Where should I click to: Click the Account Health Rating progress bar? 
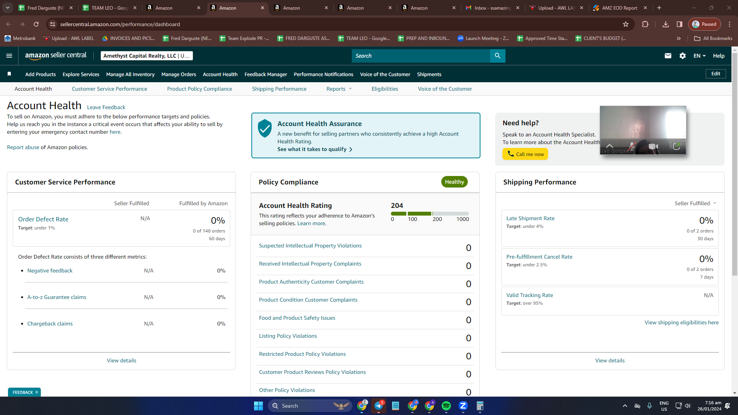[x=430, y=214]
